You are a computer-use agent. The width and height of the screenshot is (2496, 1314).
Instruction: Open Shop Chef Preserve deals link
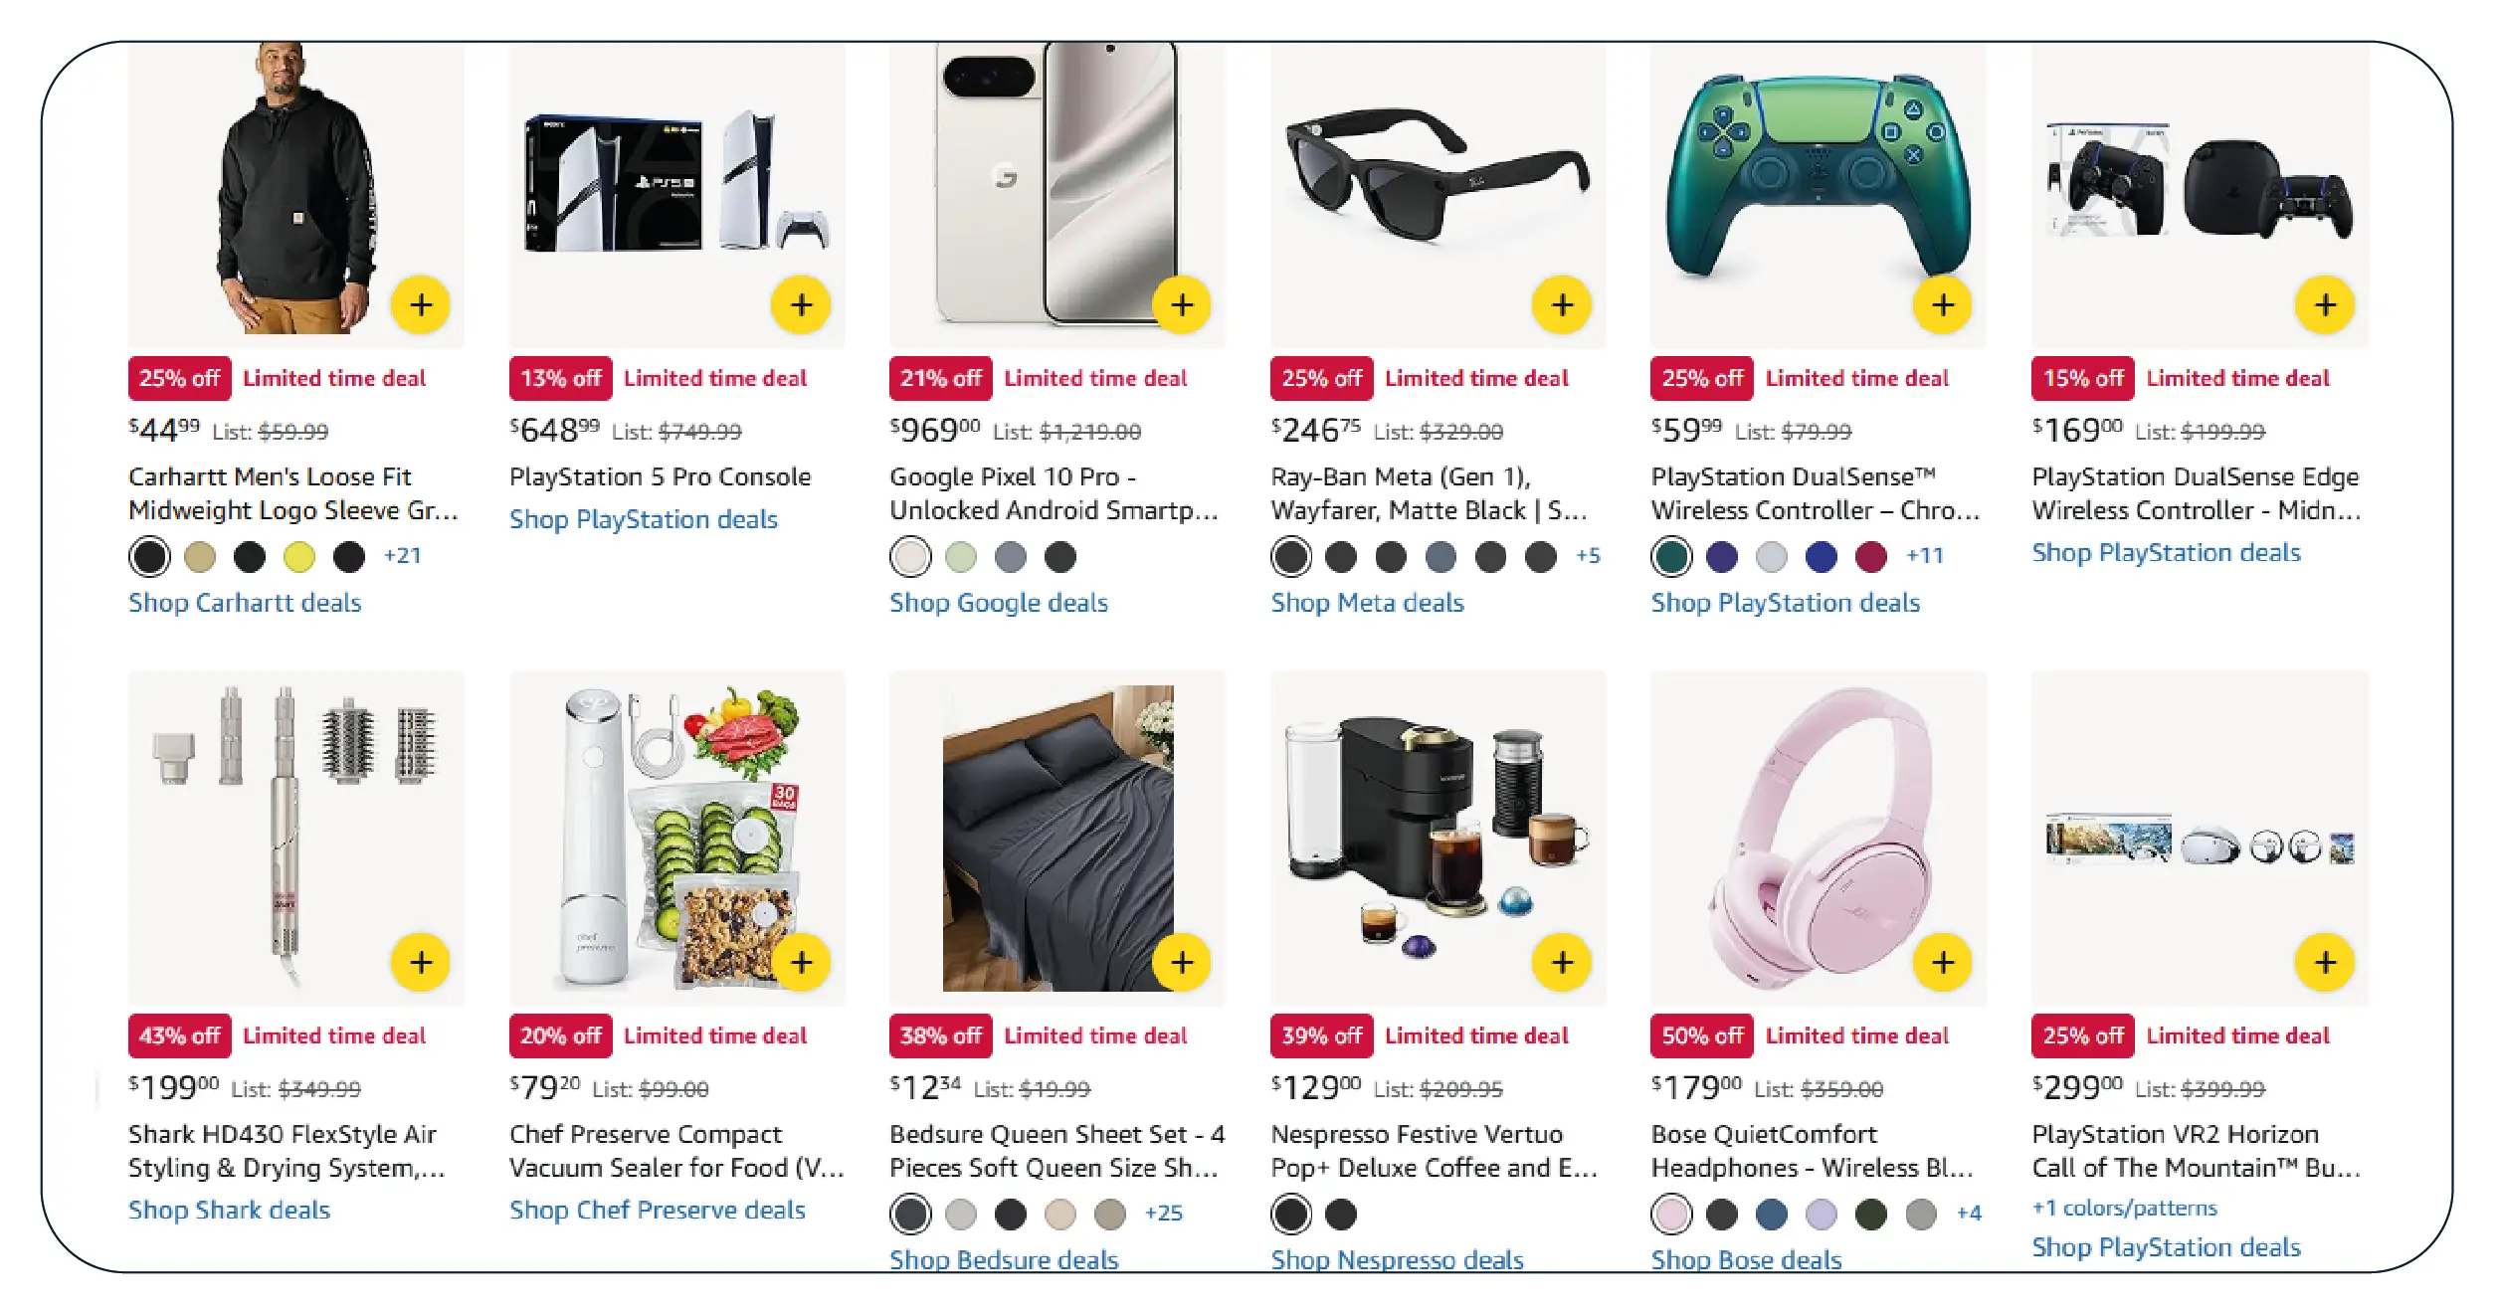tap(657, 1211)
